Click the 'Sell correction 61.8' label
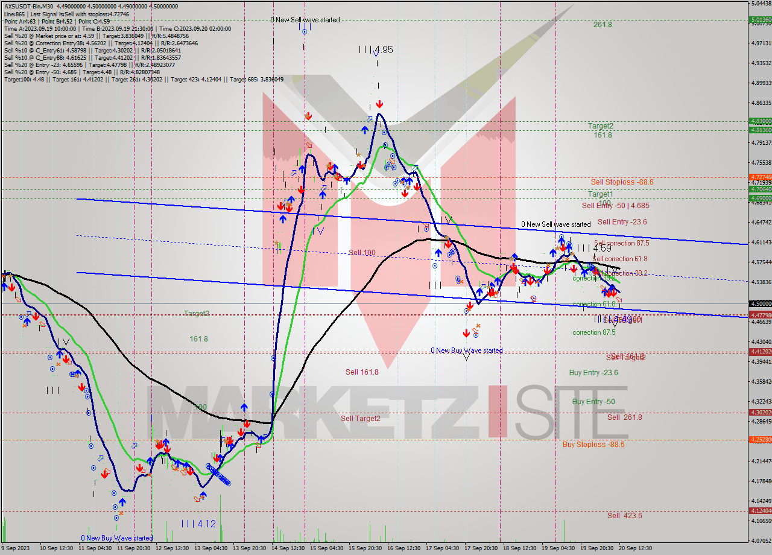The height and width of the screenshot is (555, 772). click(x=620, y=259)
